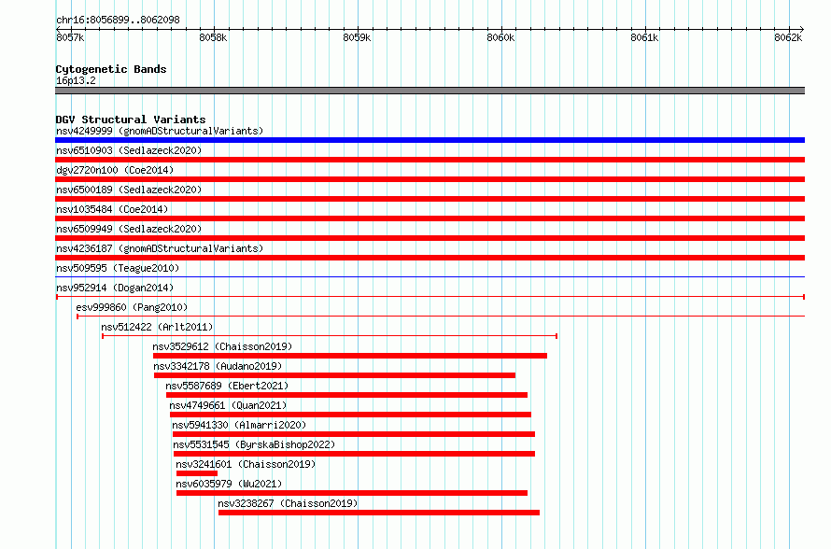The width and height of the screenshot is (831, 549).
Task: Click the nsv5587689 (Ebert2021) label
Action: pyautogui.click(x=227, y=386)
